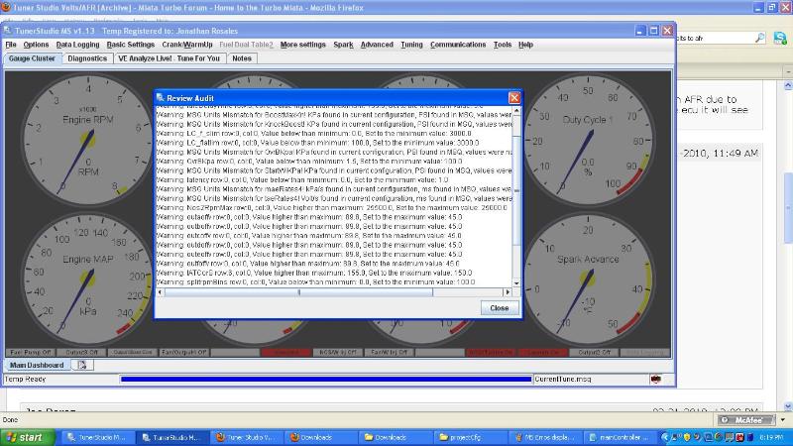Screen dimensions: 793x446
Task: Select the Notes tab
Action: click(242, 58)
